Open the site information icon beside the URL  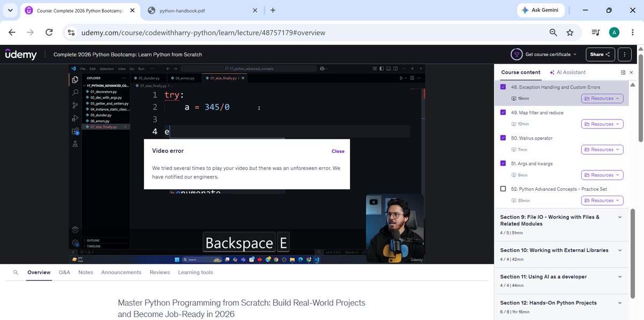point(71,33)
